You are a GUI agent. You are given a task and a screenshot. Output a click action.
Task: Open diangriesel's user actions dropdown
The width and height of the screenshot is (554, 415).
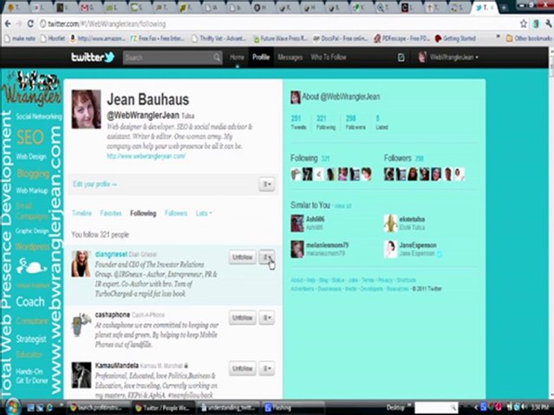pos(267,257)
